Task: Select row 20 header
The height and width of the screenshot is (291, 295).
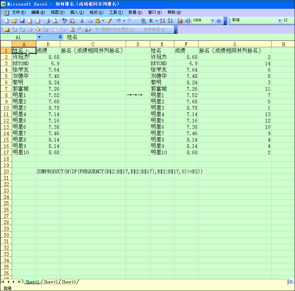Action: coord(6,171)
